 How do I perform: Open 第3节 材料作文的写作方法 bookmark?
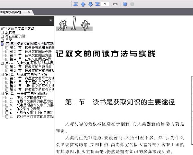(32, 86)
